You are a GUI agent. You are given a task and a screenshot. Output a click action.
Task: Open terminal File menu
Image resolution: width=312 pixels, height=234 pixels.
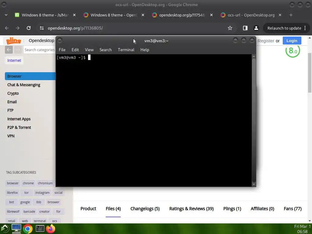coord(62,50)
